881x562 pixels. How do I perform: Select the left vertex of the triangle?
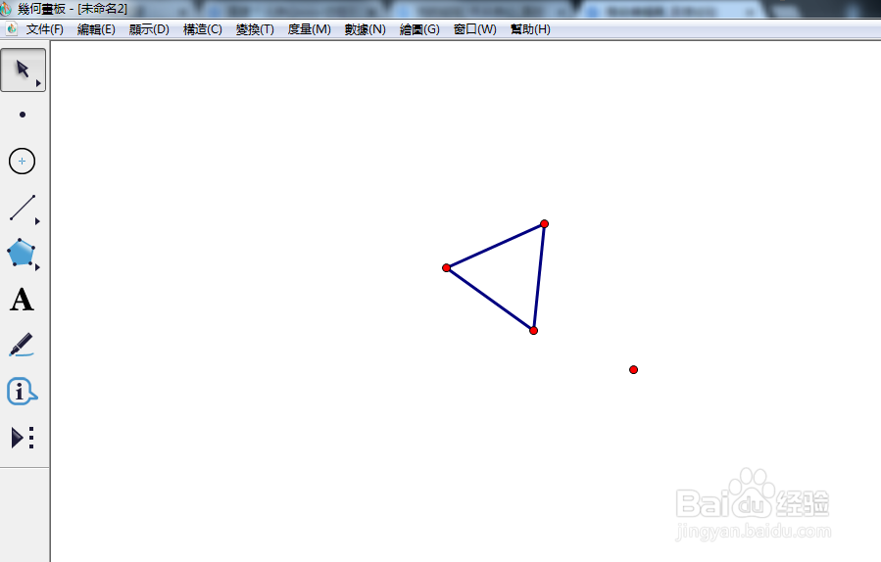[x=446, y=268]
